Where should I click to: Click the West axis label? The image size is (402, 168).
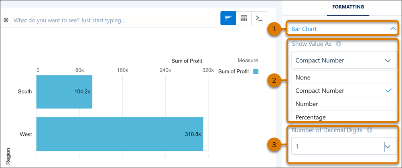(x=26, y=134)
